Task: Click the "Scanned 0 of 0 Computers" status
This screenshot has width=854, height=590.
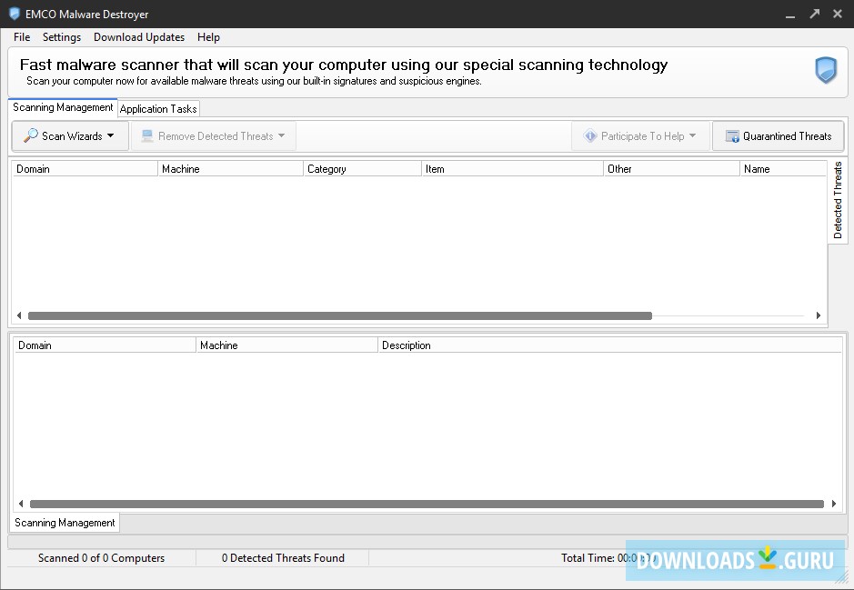Action: [101, 558]
